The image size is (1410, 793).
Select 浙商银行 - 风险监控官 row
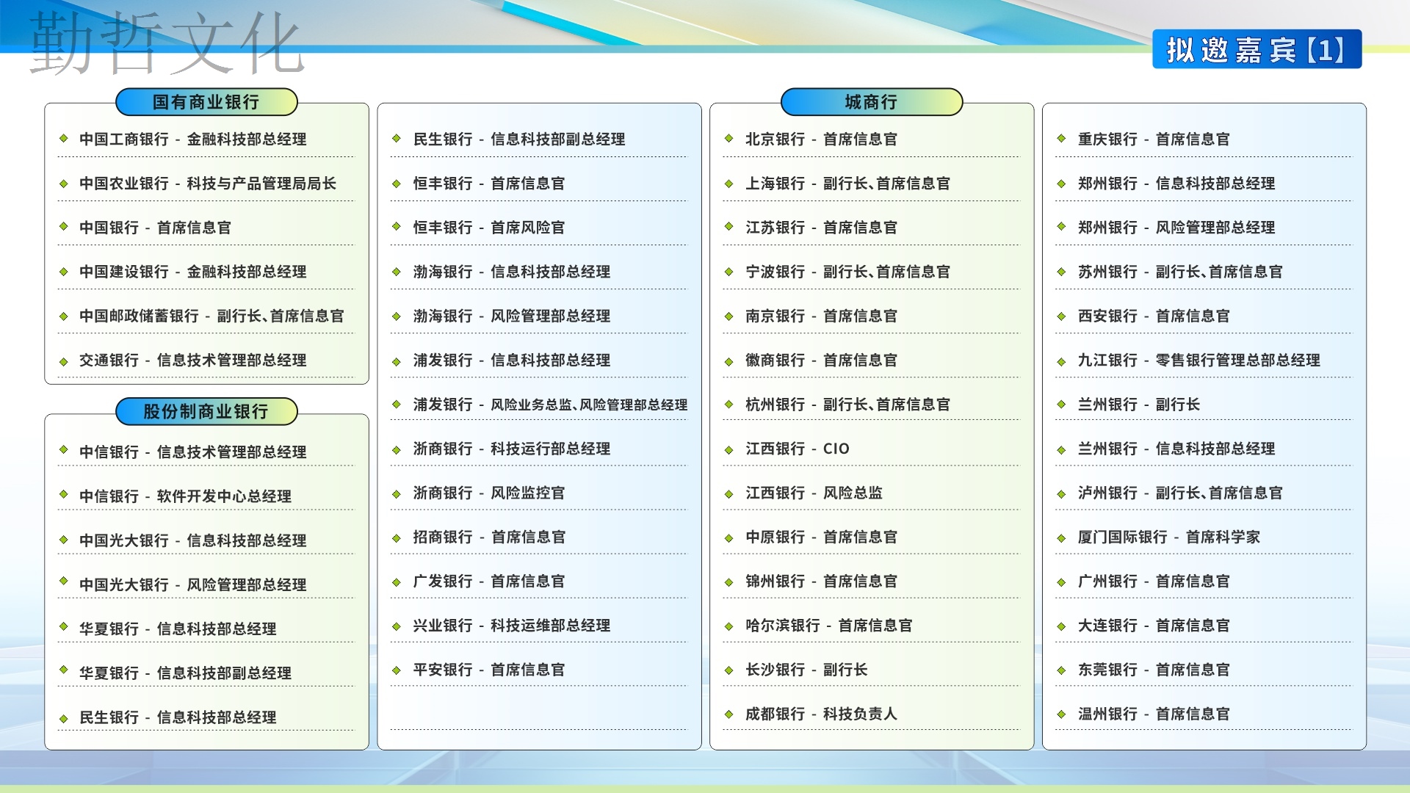[539, 493]
